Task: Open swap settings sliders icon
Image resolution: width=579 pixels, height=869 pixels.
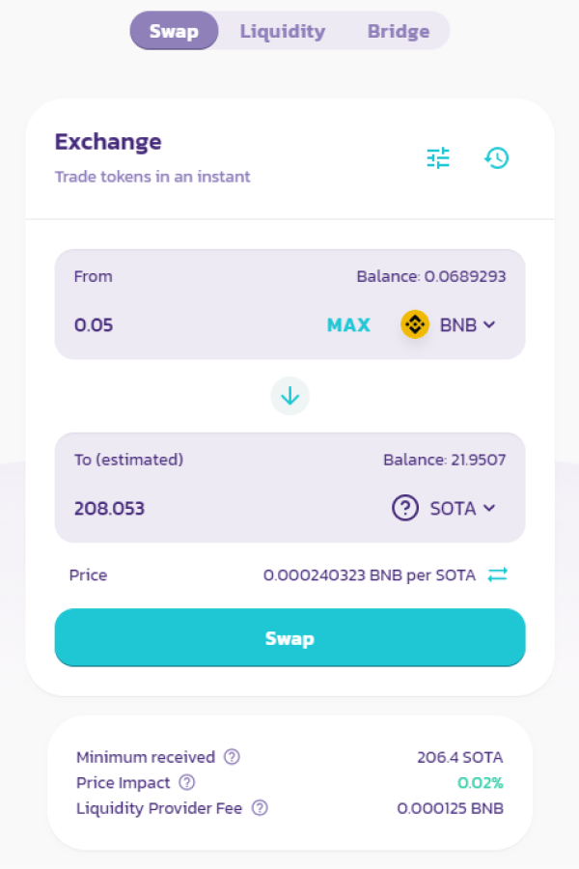Action: pyautogui.click(x=438, y=158)
